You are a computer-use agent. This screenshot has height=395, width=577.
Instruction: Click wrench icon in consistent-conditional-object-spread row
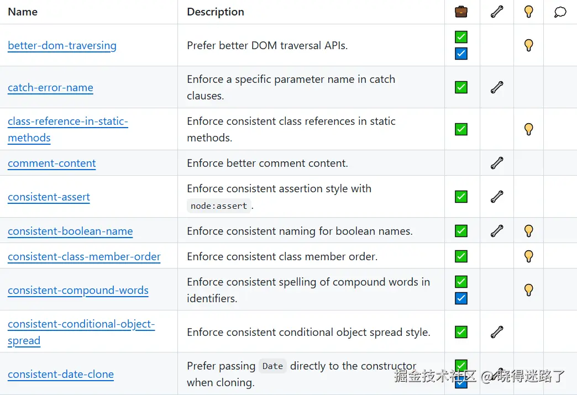497,332
